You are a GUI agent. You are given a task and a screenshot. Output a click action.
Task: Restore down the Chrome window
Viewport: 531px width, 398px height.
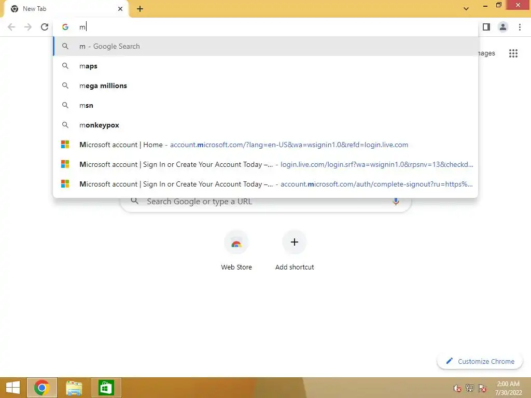(498, 5)
